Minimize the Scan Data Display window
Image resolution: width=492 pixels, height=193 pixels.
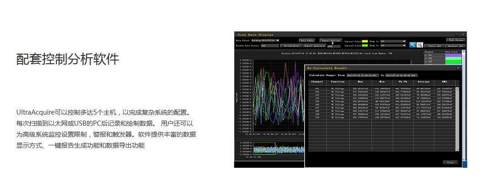point(457,34)
